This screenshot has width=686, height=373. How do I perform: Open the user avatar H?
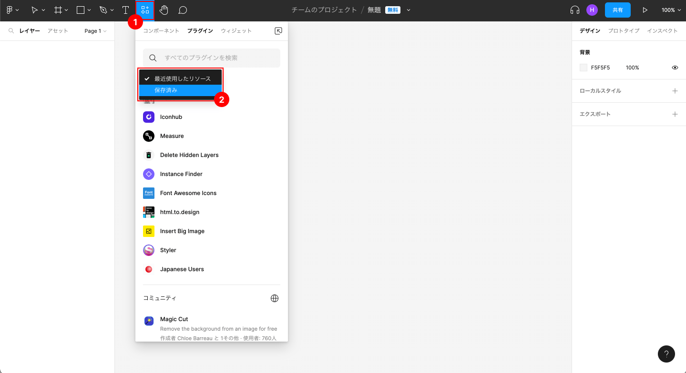pos(592,10)
